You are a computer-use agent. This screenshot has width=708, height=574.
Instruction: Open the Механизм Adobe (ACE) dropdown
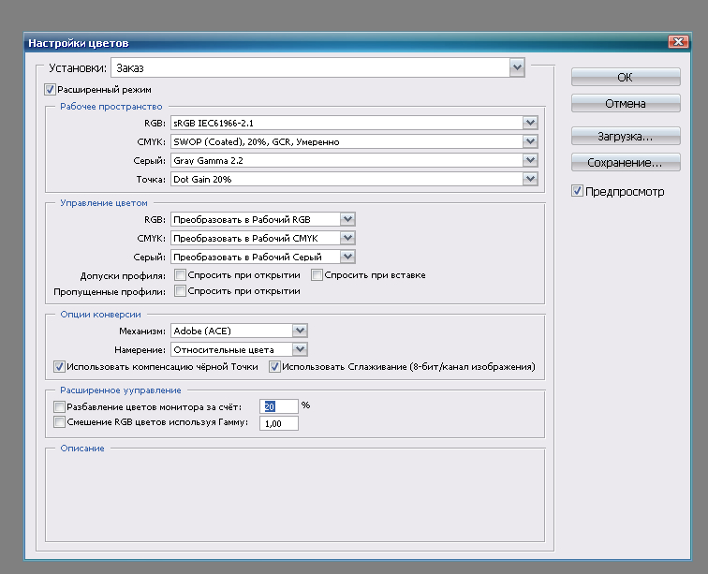299,331
